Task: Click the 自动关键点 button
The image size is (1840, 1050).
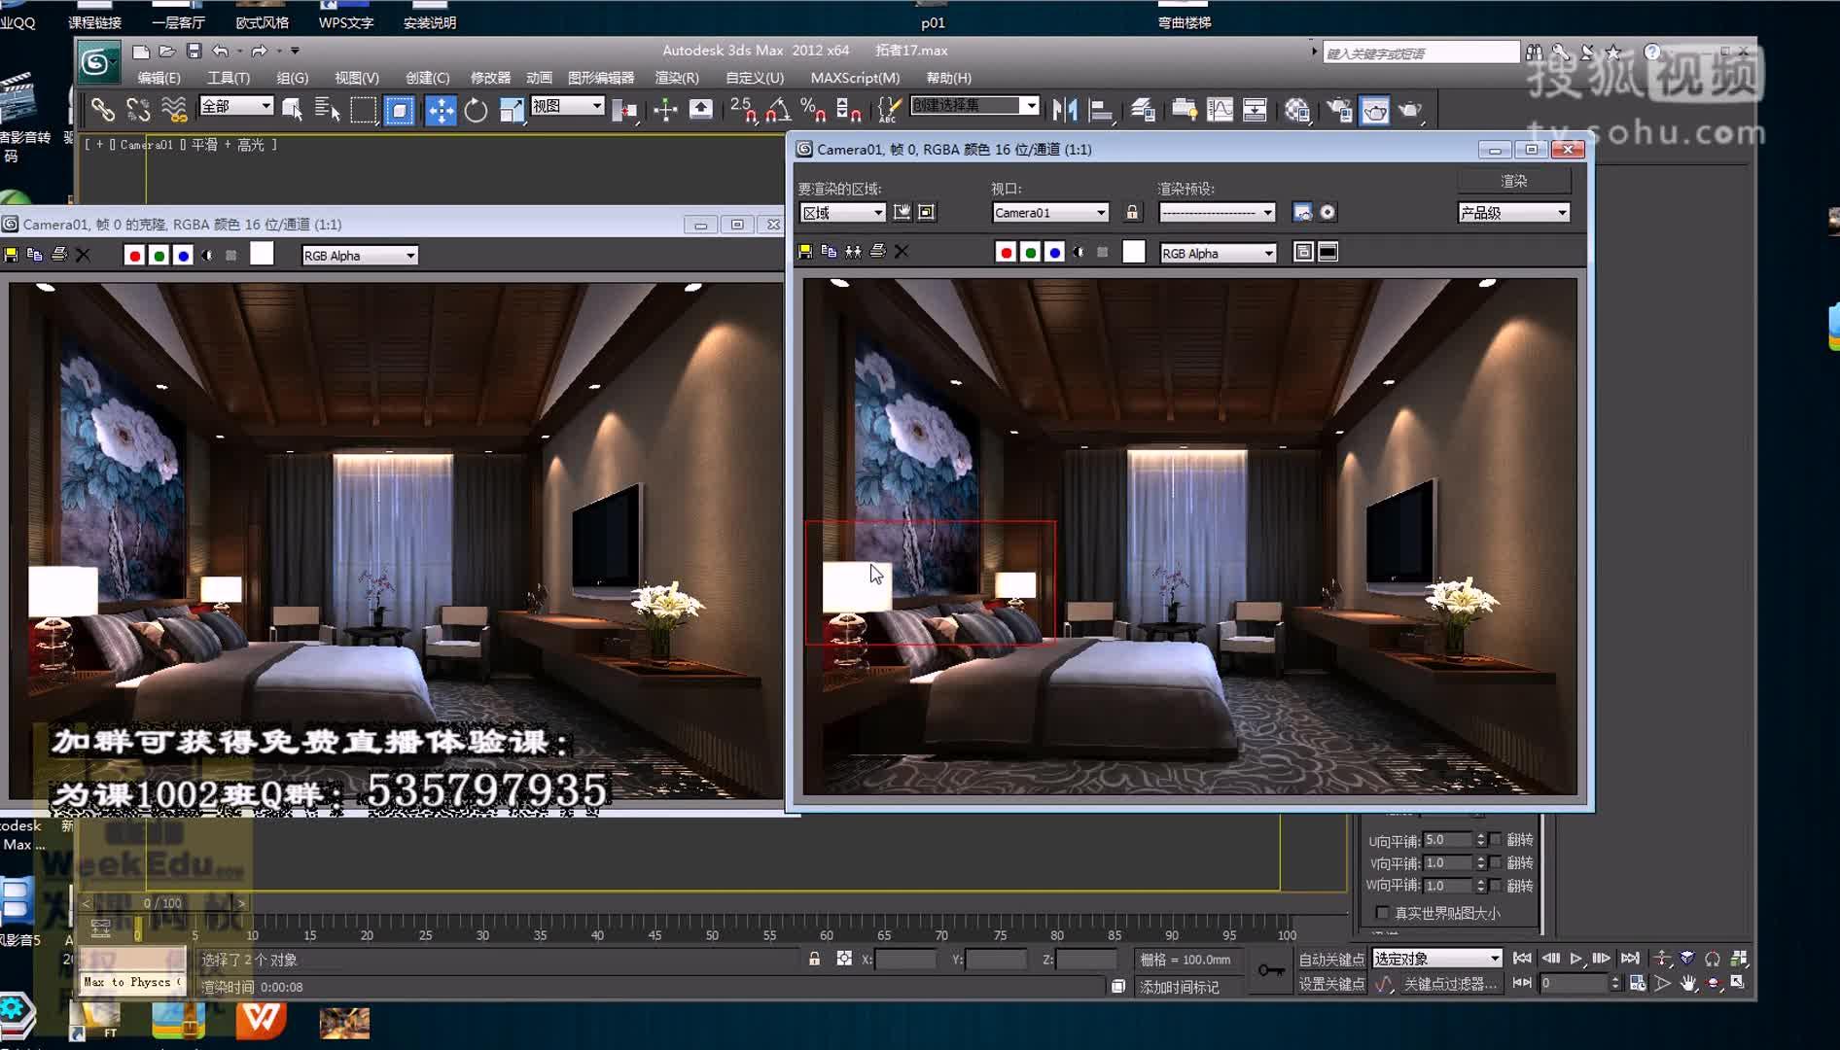Action: 1331,960
